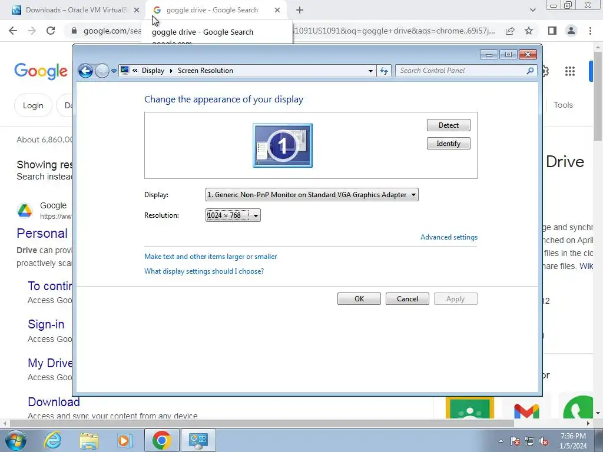Click the refresh button in Control Panel
Viewport: 603px width, 452px height.
tap(384, 71)
